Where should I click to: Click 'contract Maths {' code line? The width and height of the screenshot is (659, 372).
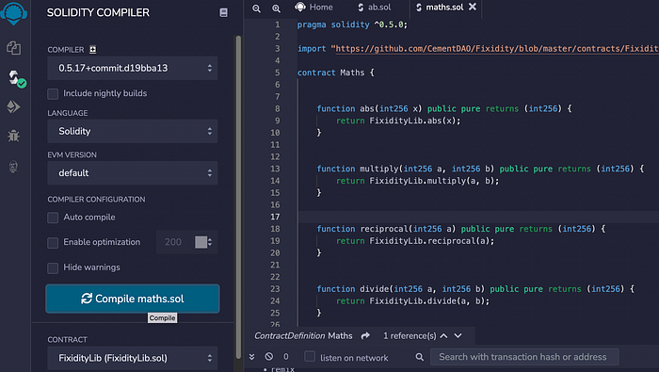335,73
